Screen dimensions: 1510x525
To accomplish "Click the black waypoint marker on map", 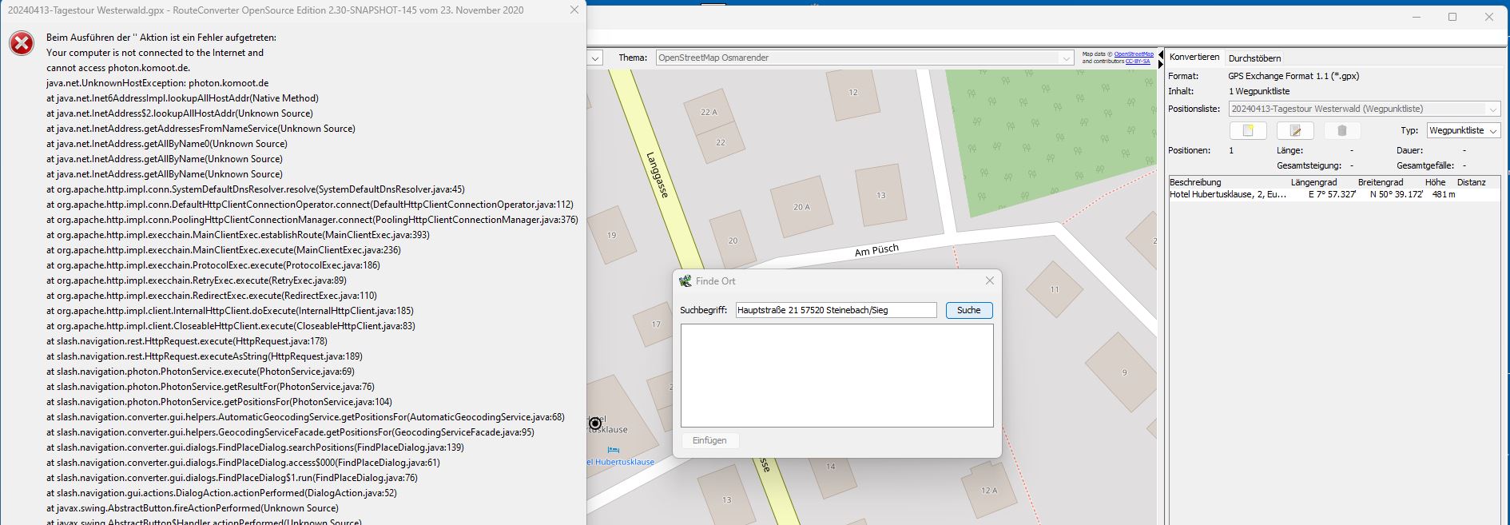I will pyautogui.click(x=594, y=424).
